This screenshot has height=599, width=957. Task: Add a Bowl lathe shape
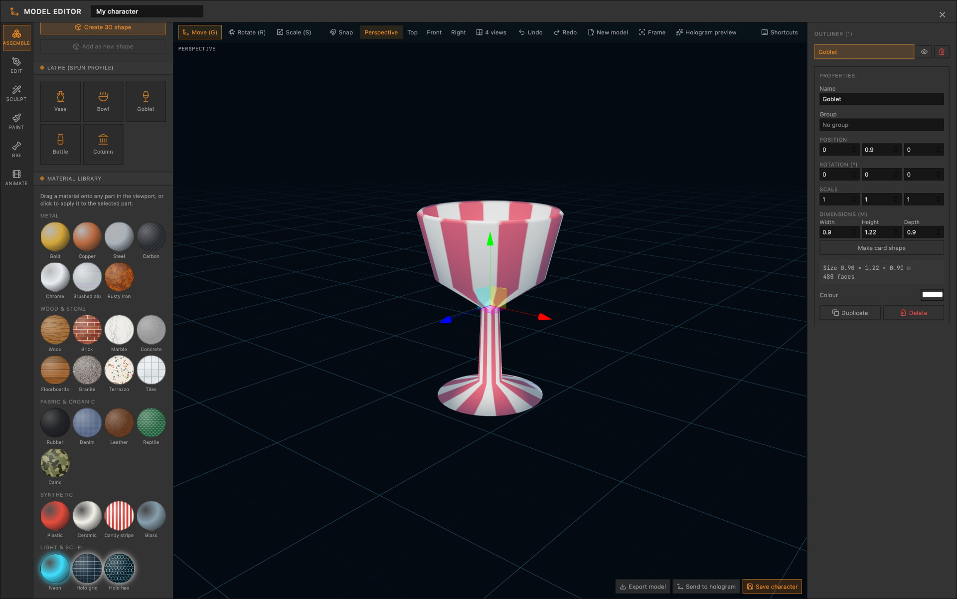(103, 102)
